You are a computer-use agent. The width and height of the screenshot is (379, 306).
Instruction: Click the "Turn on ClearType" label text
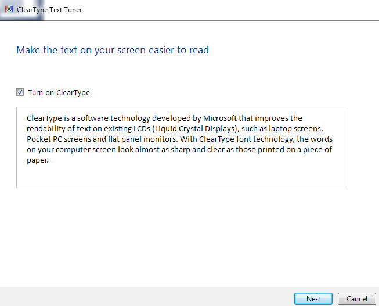pyautogui.click(x=59, y=93)
